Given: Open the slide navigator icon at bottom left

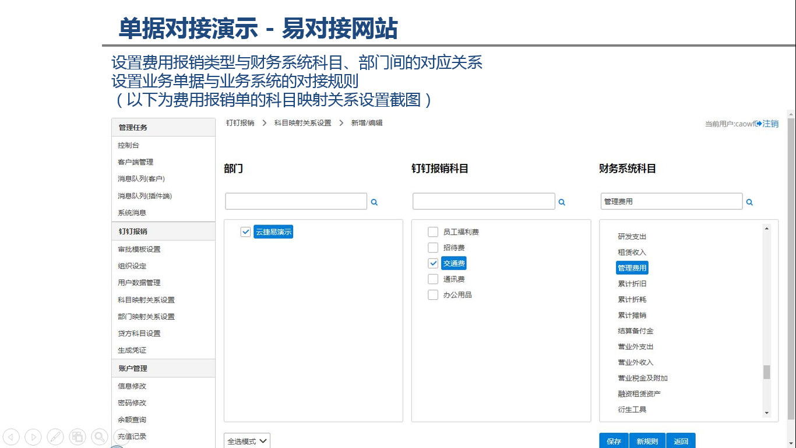Looking at the screenshot, I should click(x=78, y=436).
